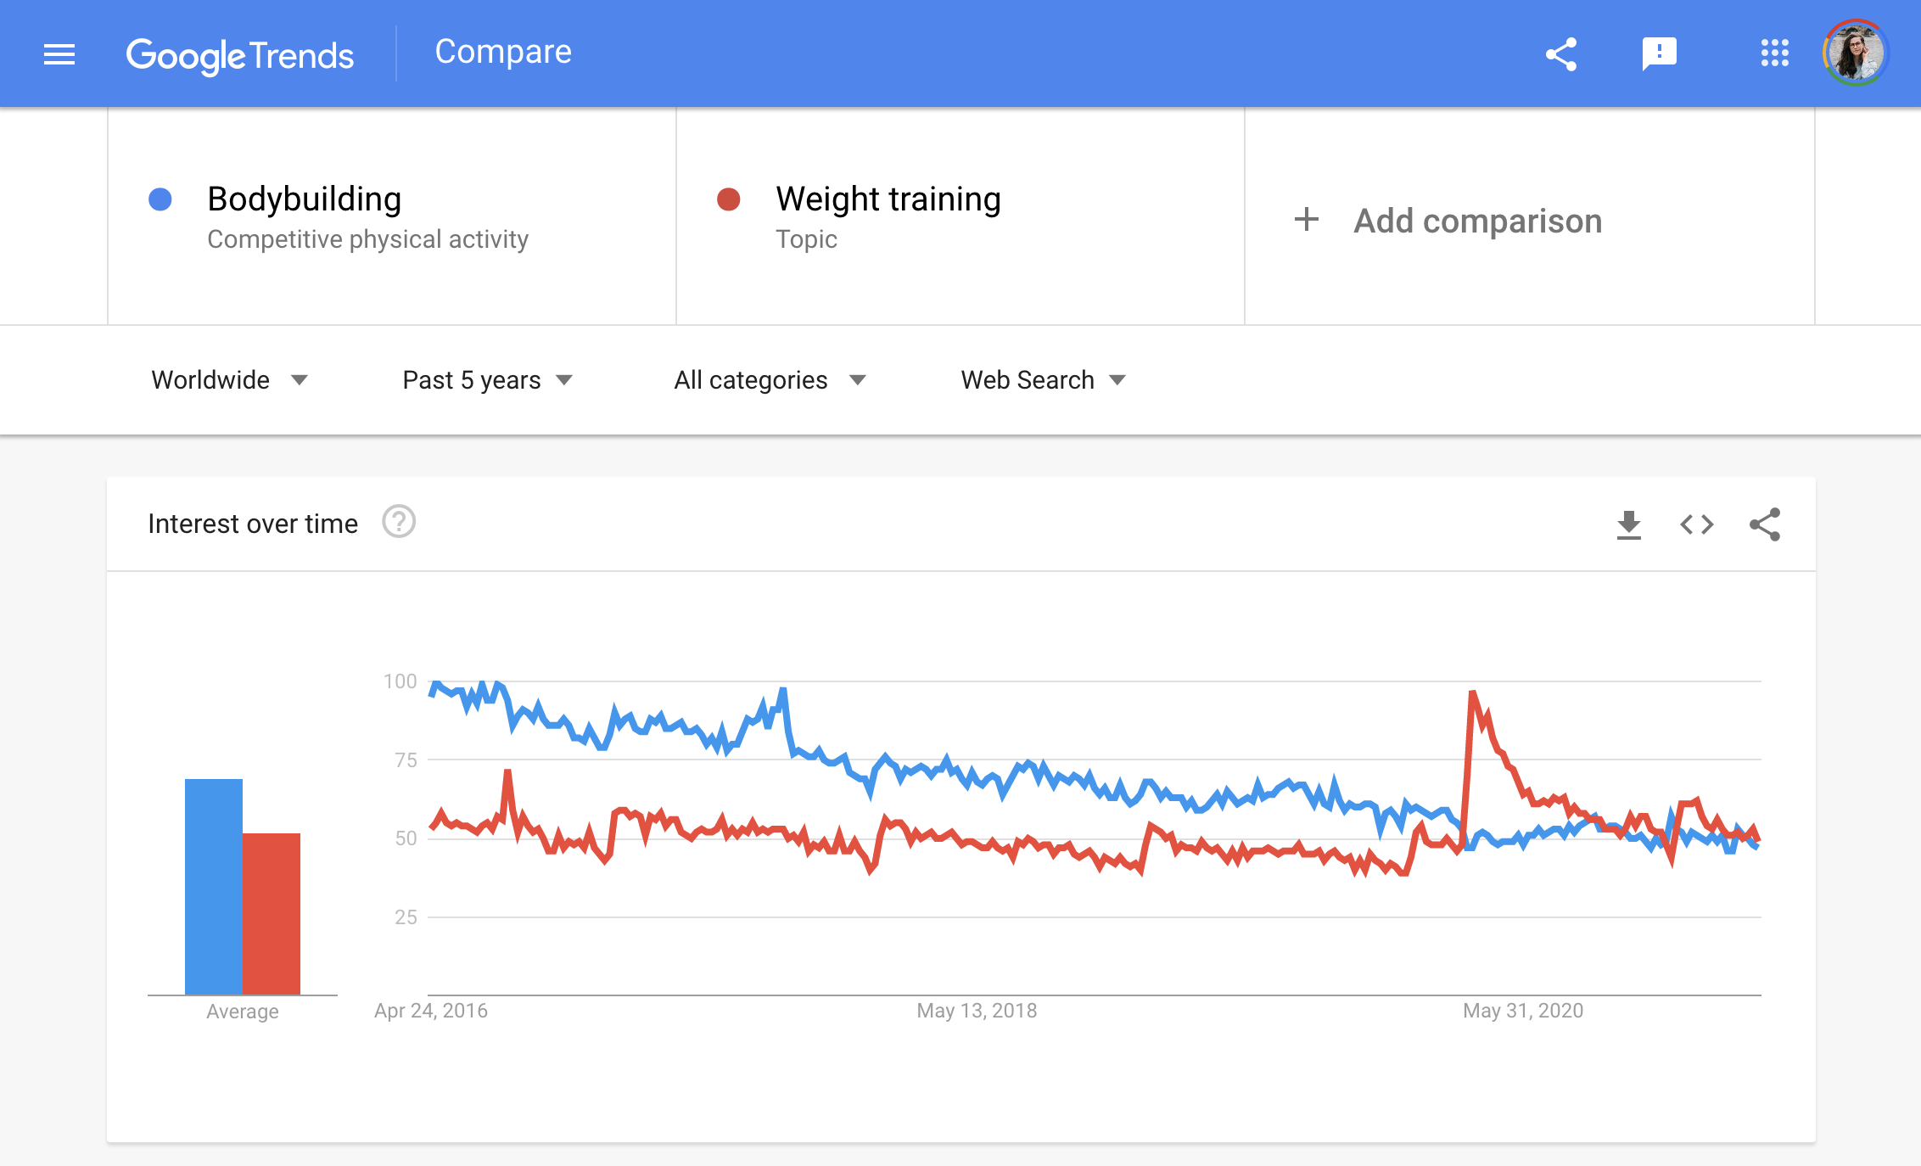Click the user account avatar
Screen dimensions: 1921x1166
click(x=1855, y=53)
